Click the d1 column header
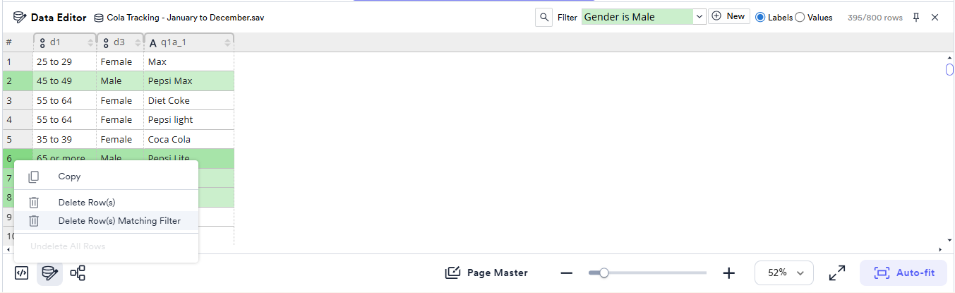955x293 pixels. 65,42
